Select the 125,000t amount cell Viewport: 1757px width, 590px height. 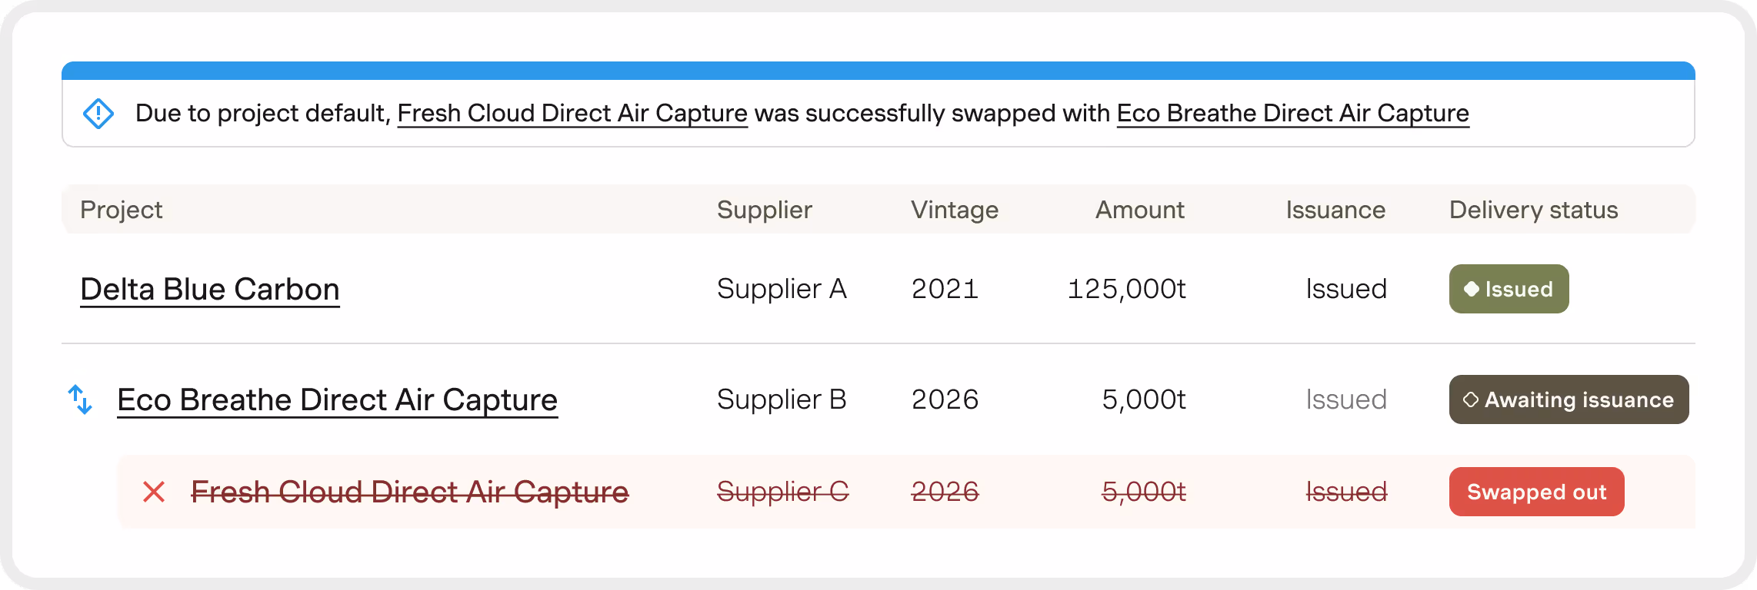(x=1126, y=289)
